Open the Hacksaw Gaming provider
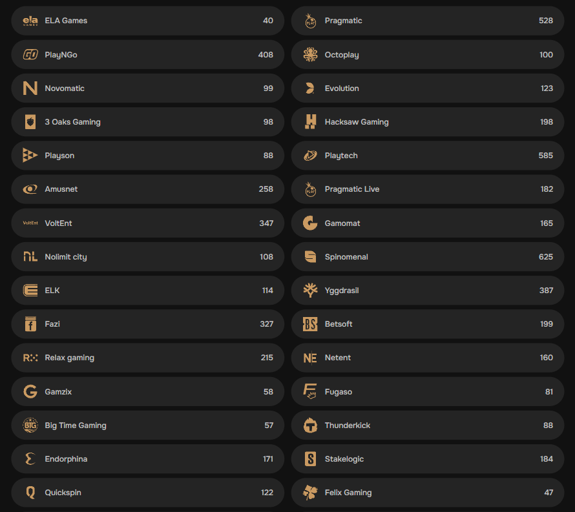This screenshot has height=512, width=575. click(427, 122)
